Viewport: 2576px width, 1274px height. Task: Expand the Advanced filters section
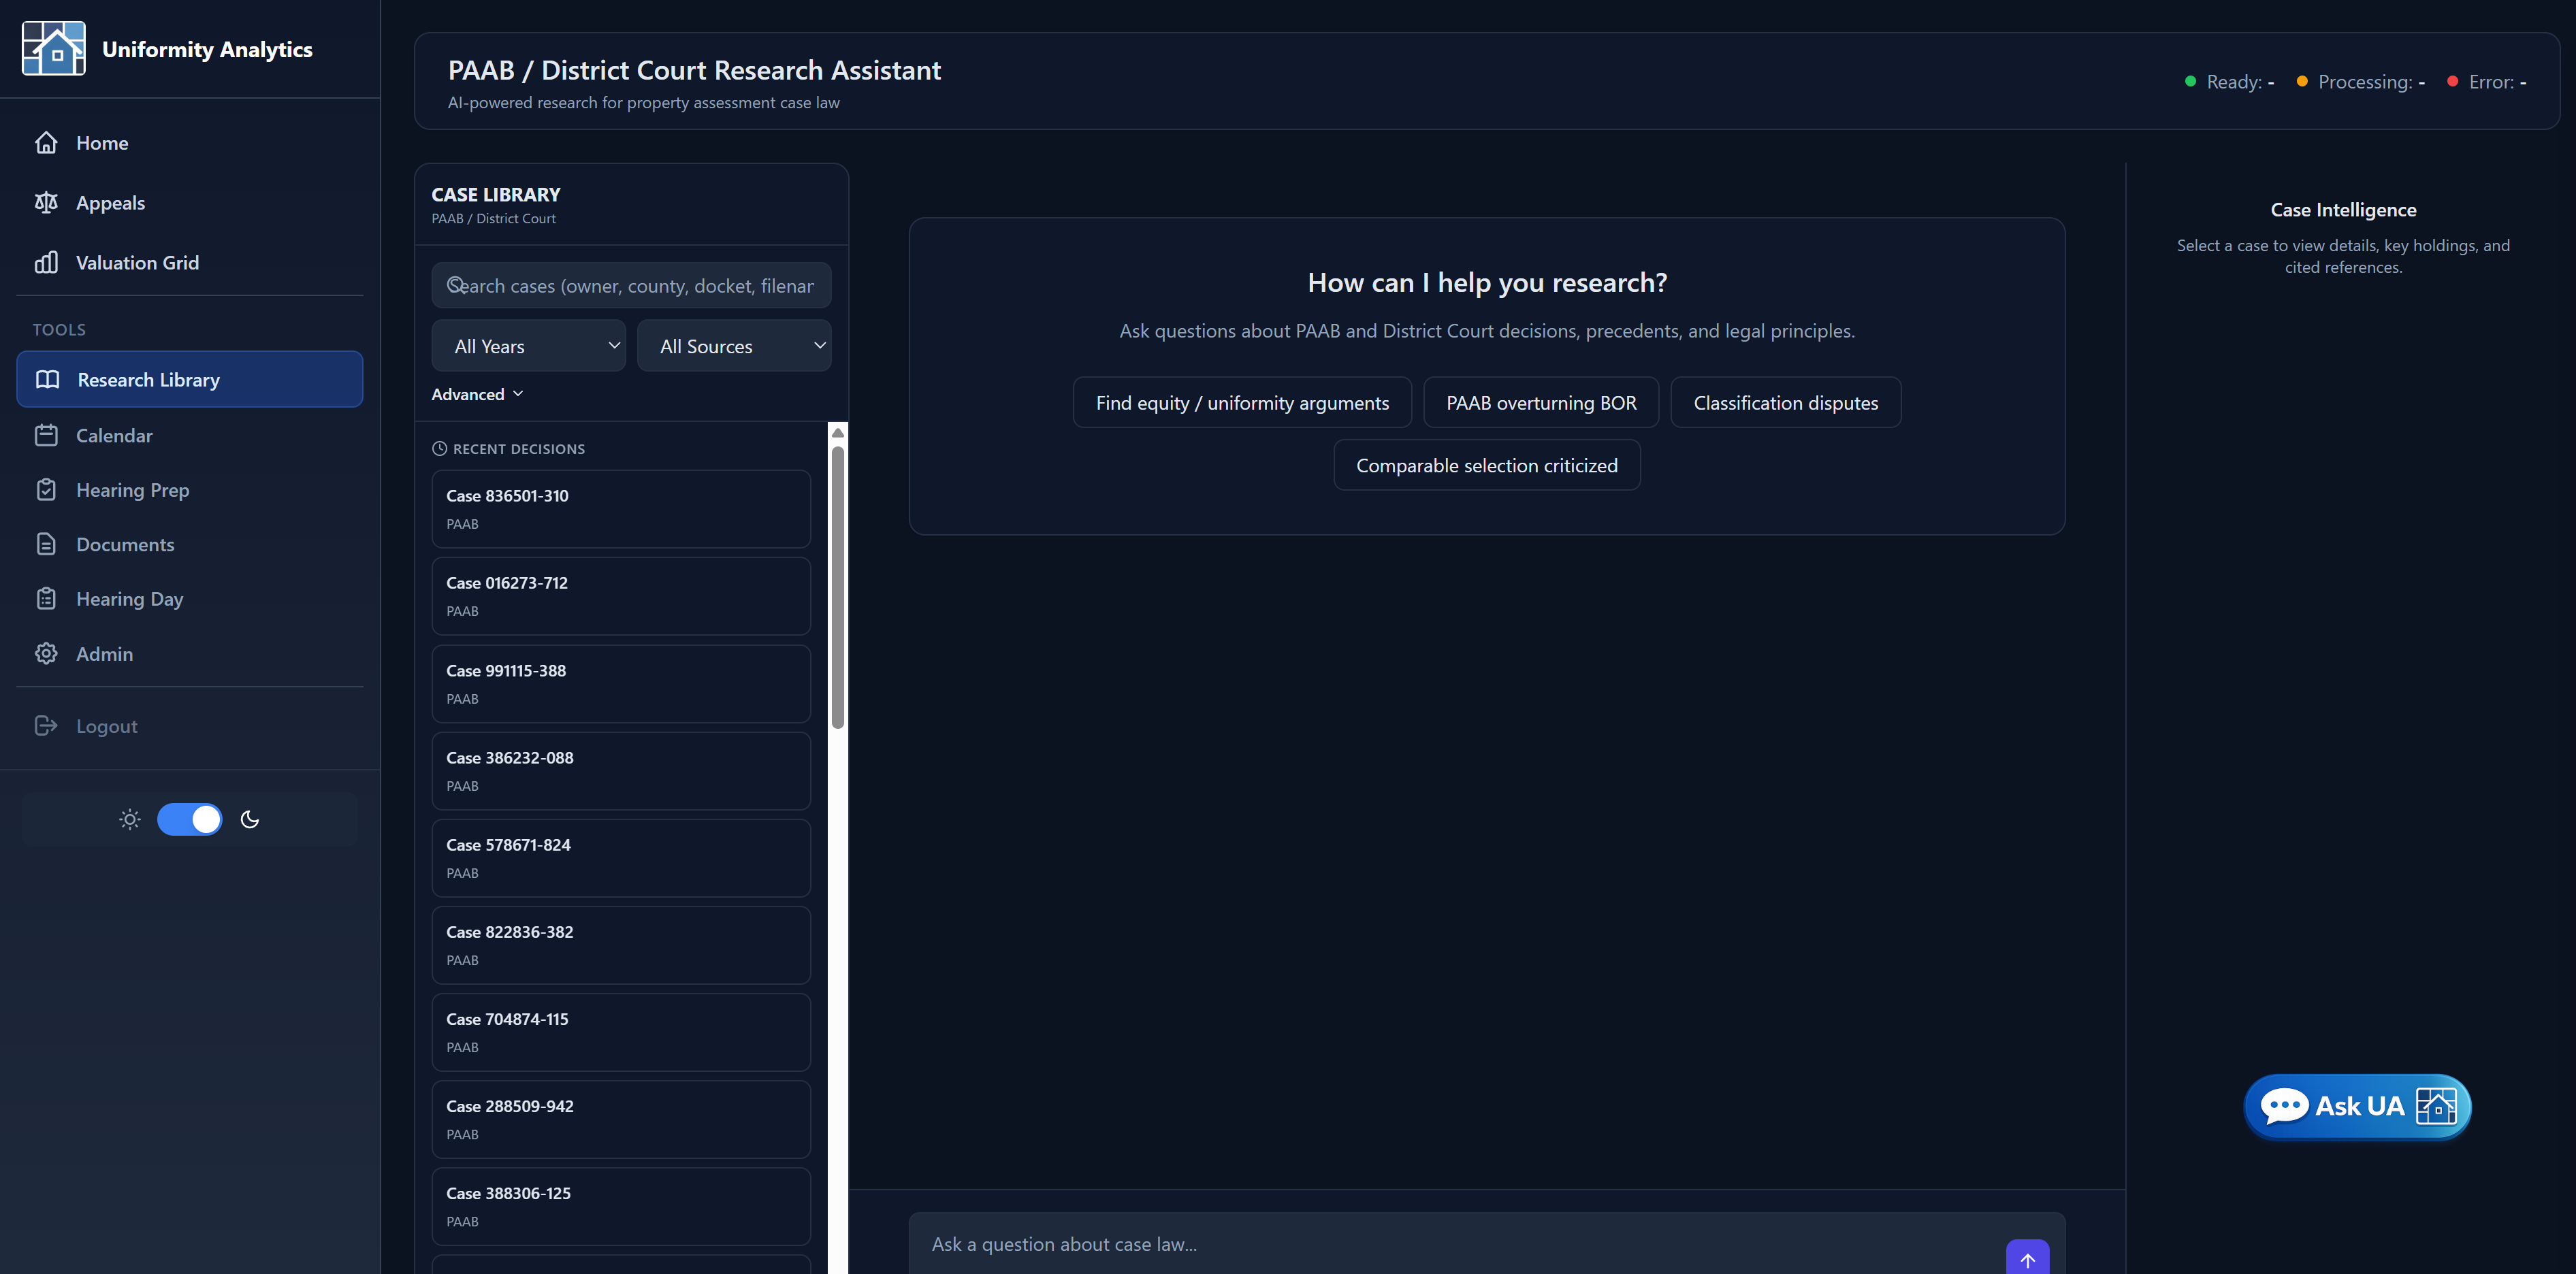coord(477,394)
